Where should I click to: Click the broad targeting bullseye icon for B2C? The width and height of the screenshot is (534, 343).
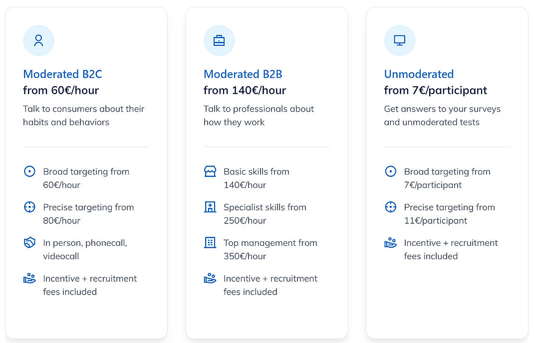(x=29, y=171)
